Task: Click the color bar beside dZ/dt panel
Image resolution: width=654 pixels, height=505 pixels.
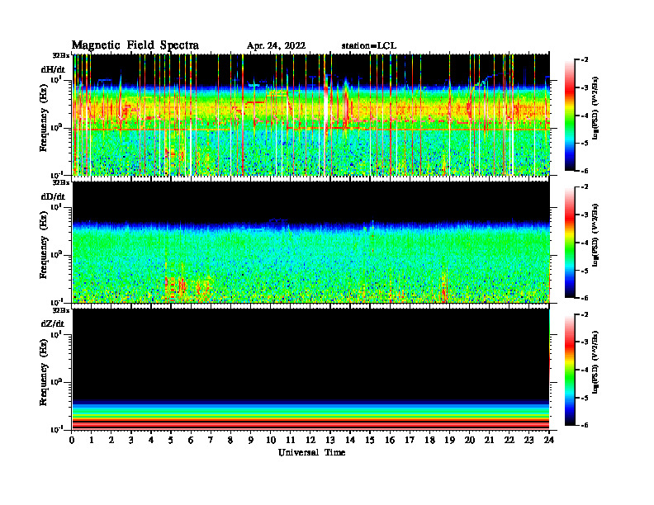Action: click(x=570, y=370)
